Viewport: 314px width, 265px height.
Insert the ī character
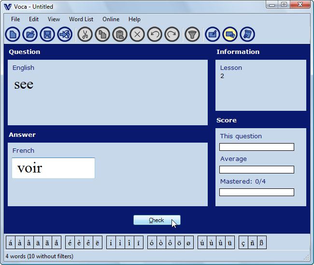click(139, 243)
